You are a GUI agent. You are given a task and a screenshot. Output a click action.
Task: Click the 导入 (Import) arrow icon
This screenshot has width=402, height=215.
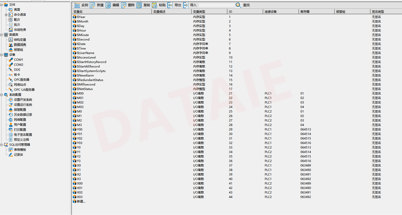pos(186,5)
